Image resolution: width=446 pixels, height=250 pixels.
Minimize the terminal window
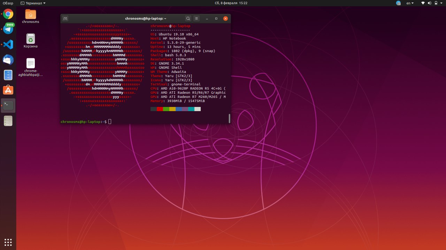(207, 18)
